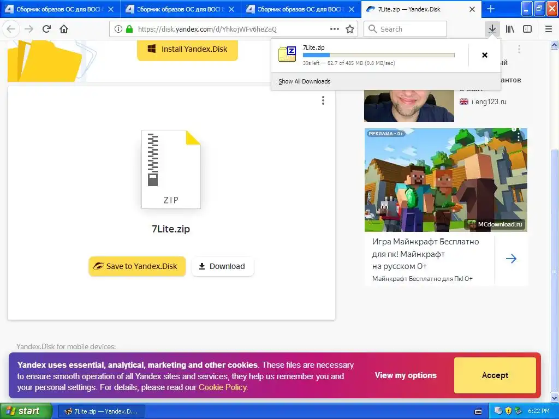This screenshot has width=559, height=419.
Task: Click the URL address bar text
Action: [207, 29]
